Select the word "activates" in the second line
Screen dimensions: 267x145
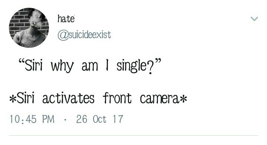pyautogui.click(x=68, y=98)
